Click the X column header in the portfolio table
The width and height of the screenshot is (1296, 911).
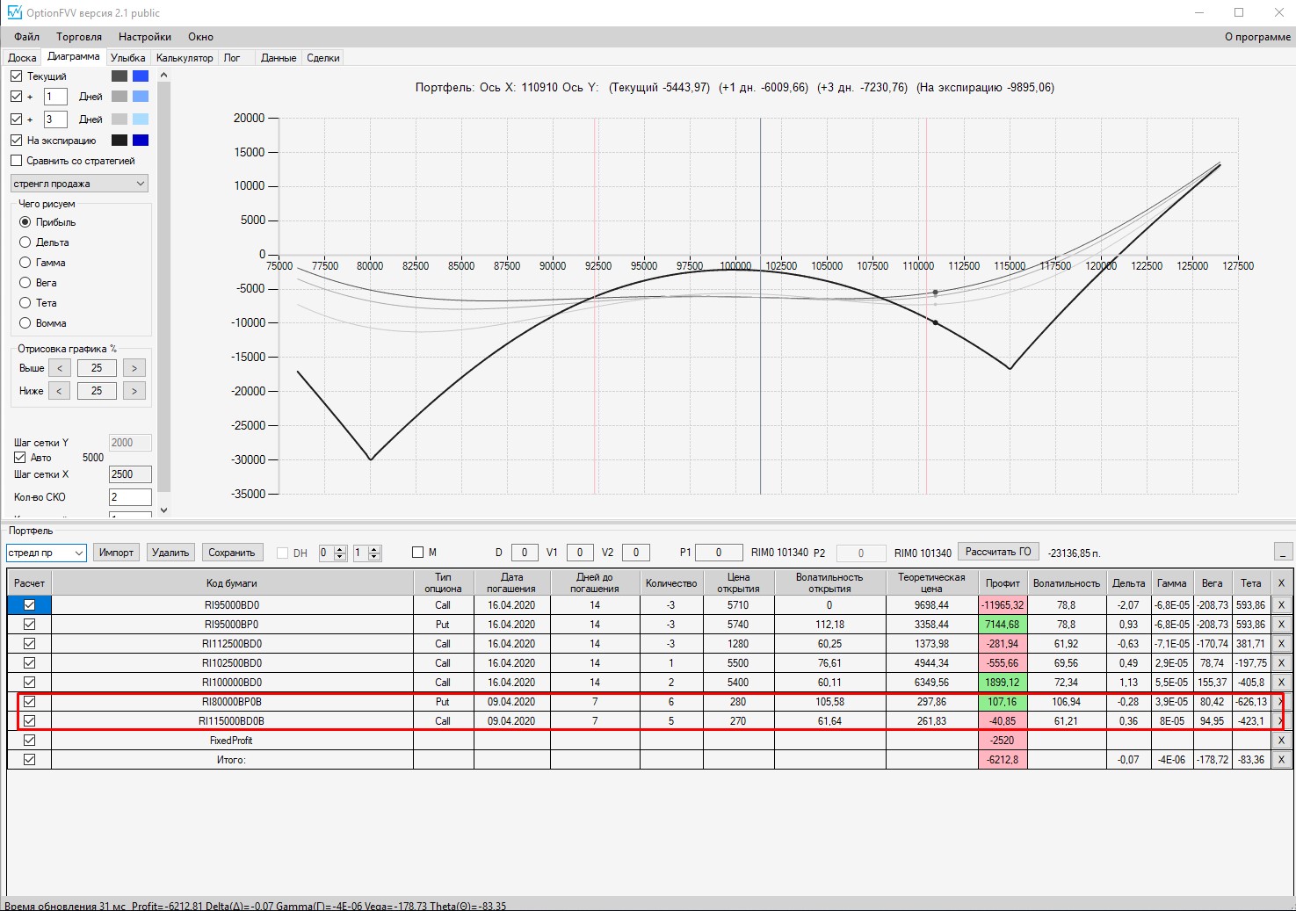coord(1281,582)
